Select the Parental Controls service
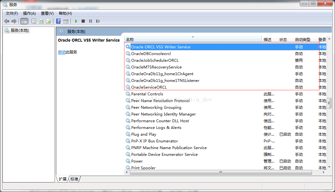 click(x=225, y=94)
